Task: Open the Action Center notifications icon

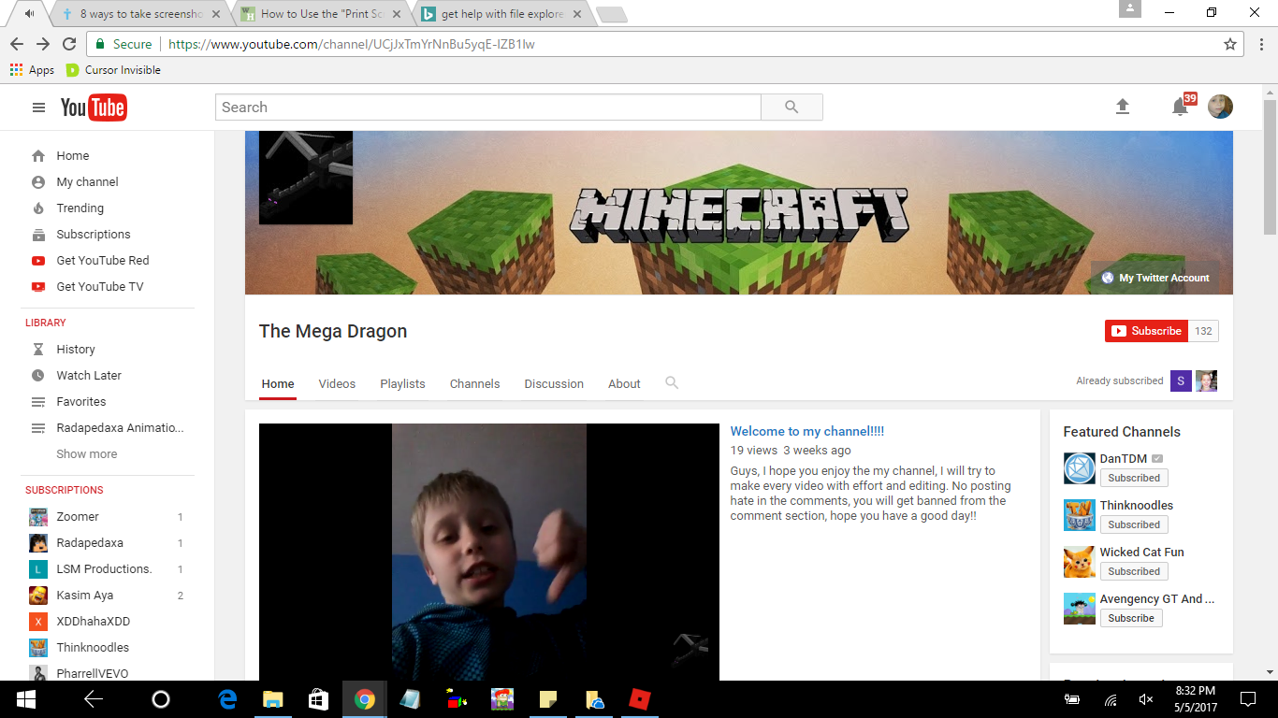Action: coord(1247,699)
